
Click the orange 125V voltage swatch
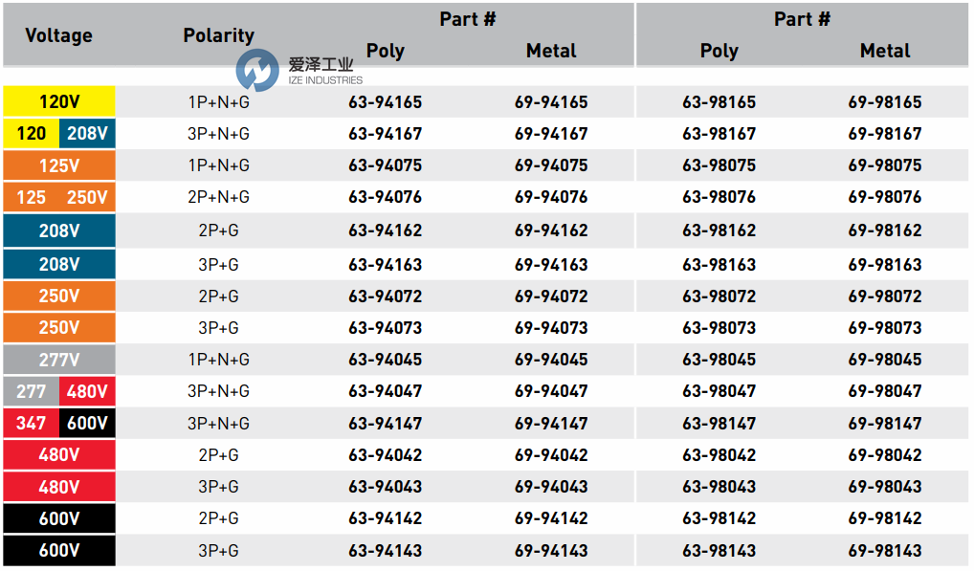click(59, 165)
